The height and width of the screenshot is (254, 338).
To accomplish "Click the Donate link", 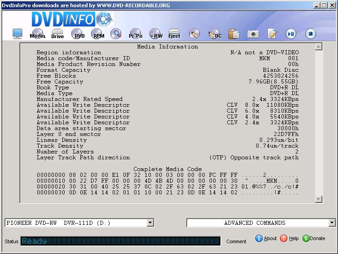I will point(317,238).
